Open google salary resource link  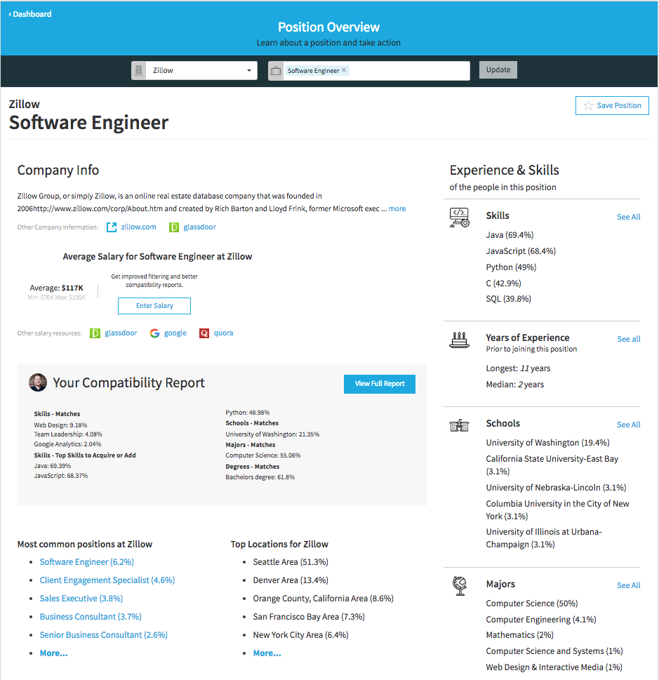click(175, 333)
